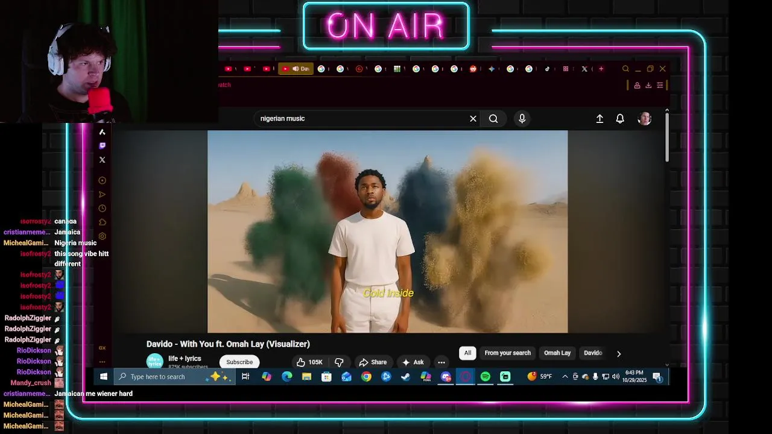772x434 pixels.
Task: Open the life + lyrics channel avatar
Action: (x=155, y=362)
